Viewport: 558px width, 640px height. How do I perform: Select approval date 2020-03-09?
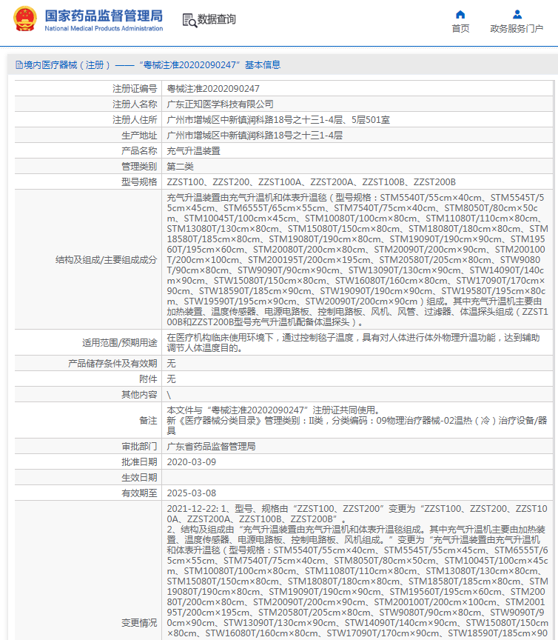pyautogui.click(x=191, y=461)
